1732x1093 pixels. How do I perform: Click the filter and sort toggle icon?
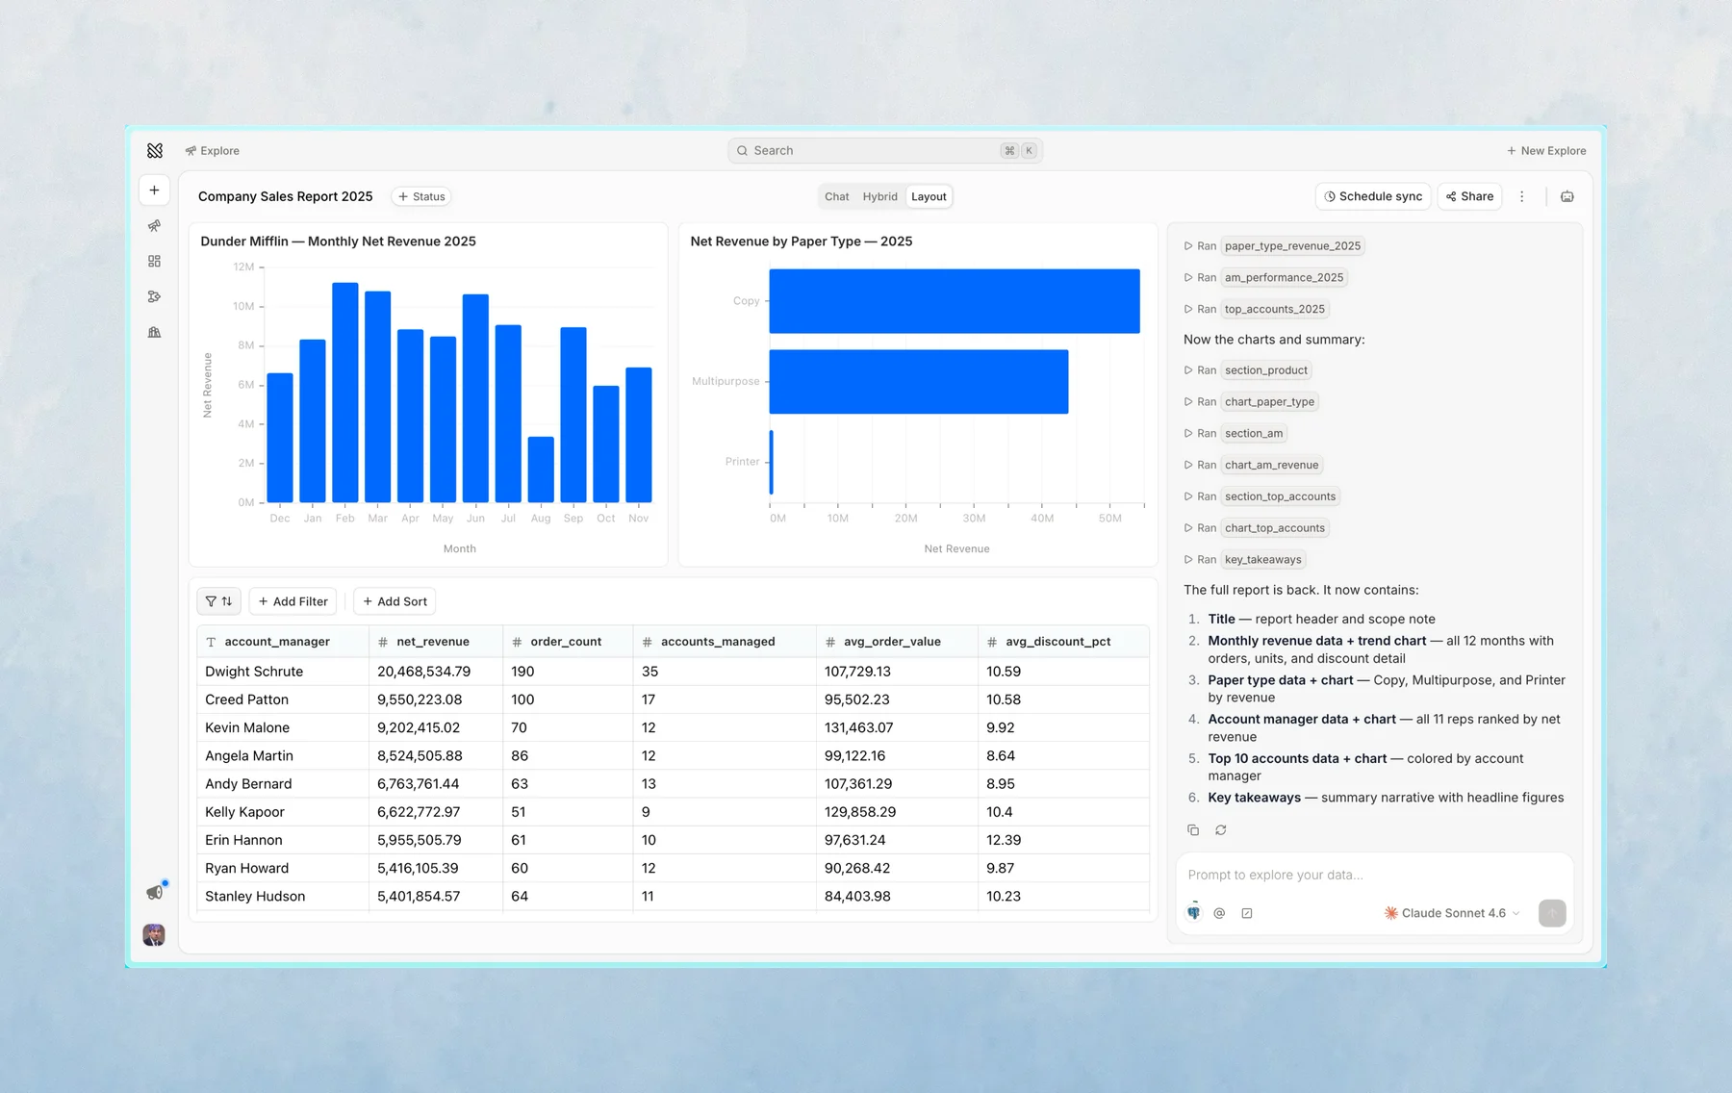(218, 601)
